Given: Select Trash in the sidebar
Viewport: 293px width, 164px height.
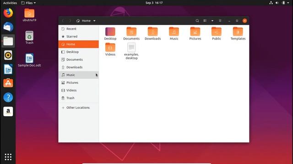Looking at the screenshot, I should tap(78, 98).
